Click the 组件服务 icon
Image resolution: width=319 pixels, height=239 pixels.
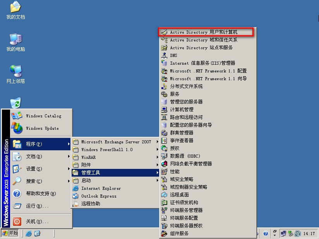click(164, 233)
